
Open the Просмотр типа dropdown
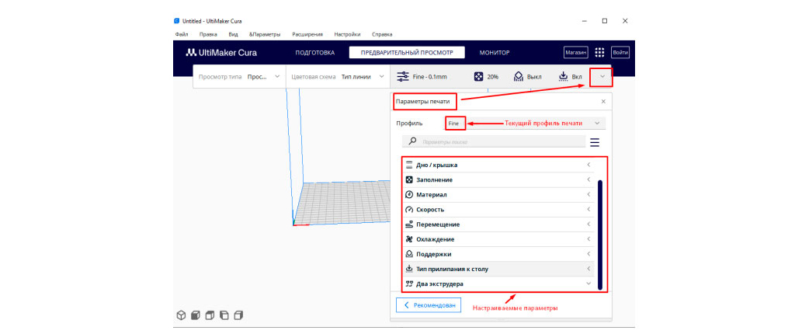pyautogui.click(x=239, y=77)
